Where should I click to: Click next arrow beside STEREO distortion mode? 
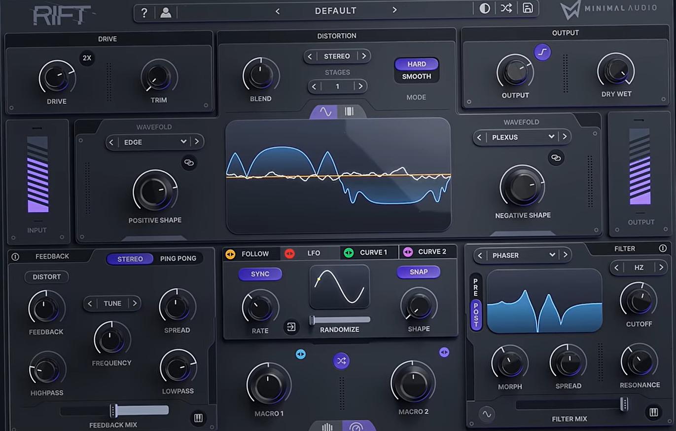[x=364, y=56]
